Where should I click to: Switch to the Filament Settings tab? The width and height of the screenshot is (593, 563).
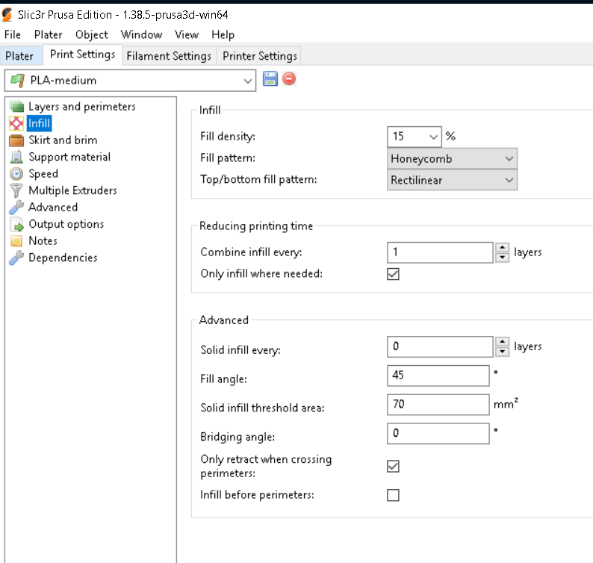coord(169,56)
